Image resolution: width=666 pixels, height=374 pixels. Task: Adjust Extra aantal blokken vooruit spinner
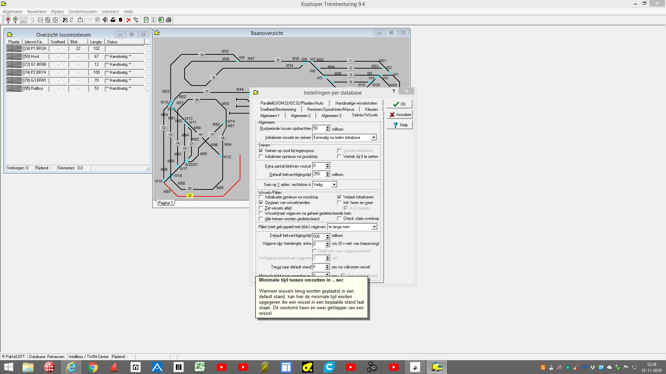pyautogui.click(x=327, y=166)
